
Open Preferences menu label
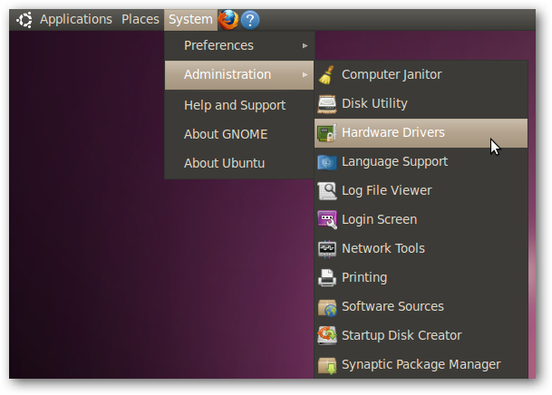pyautogui.click(x=218, y=45)
